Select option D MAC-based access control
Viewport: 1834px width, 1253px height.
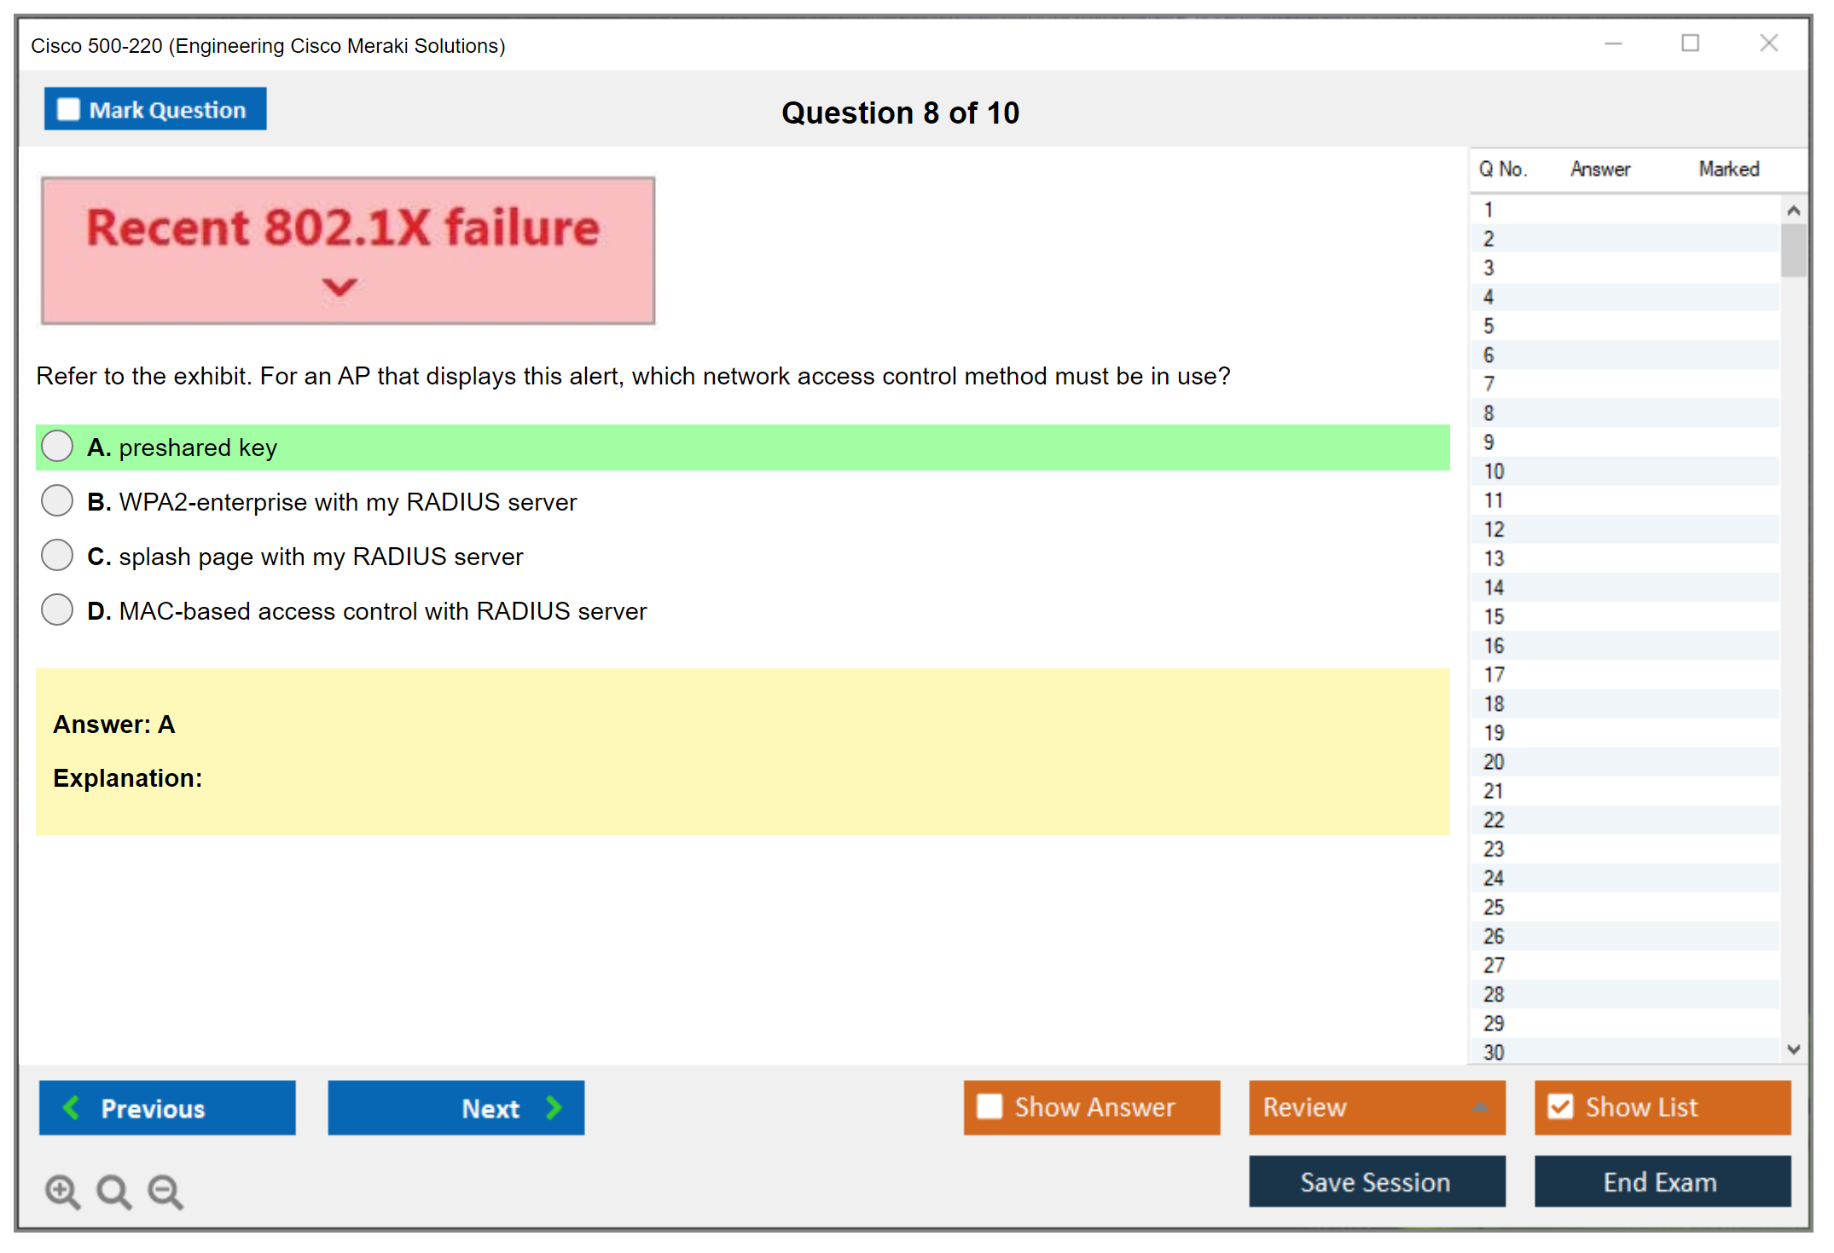tap(57, 609)
